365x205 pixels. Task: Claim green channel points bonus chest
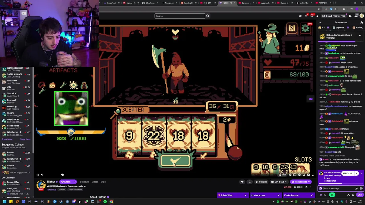click(x=332, y=195)
